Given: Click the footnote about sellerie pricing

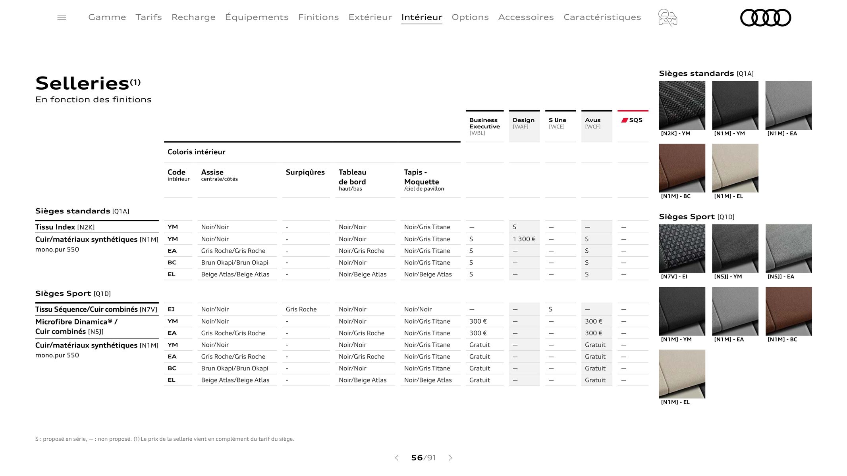Looking at the screenshot, I should point(165,439).
